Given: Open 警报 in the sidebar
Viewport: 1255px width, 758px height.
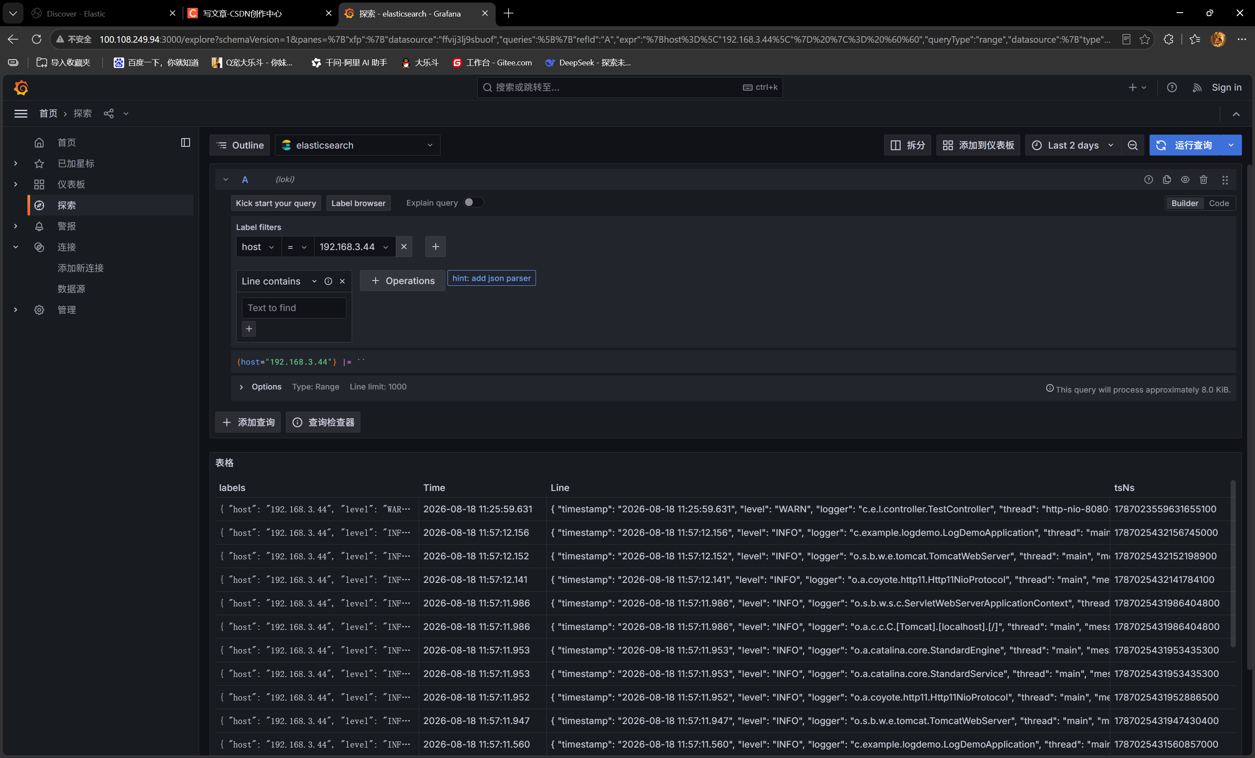Looking at the screenshot, I should (66, 226).
